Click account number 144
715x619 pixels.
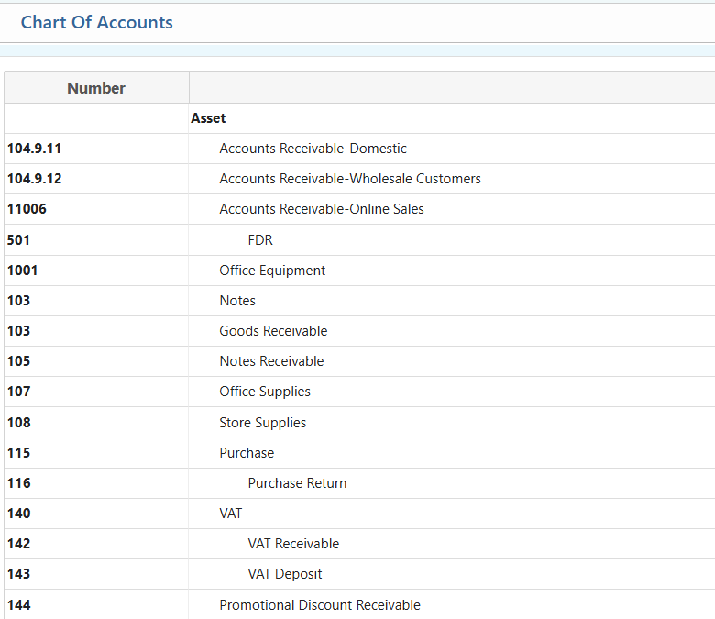18,605
